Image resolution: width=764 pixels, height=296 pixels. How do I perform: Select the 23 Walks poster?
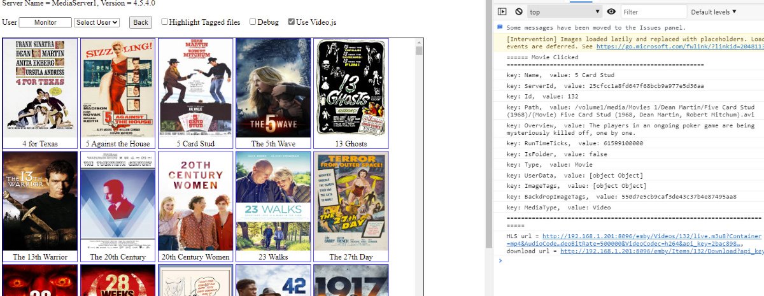[x=273, y=201]
